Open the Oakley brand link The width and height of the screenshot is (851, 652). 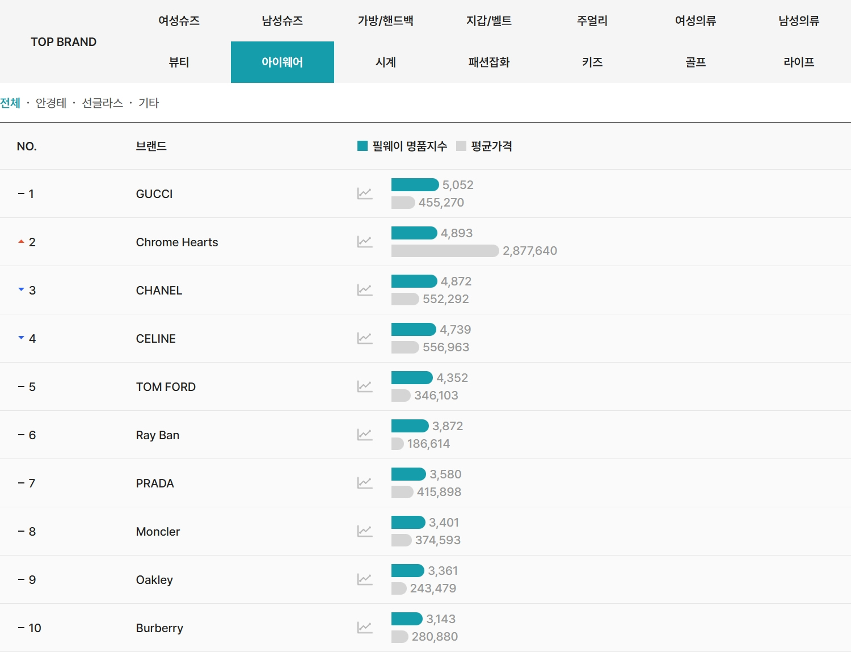[x=154, y=580]
